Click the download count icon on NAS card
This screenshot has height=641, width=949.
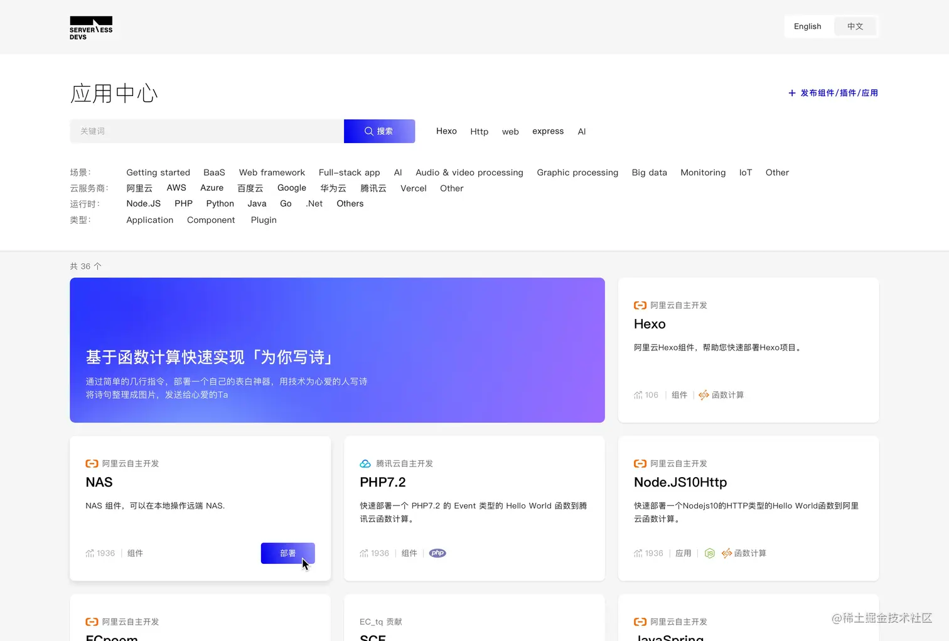[90, 553]
